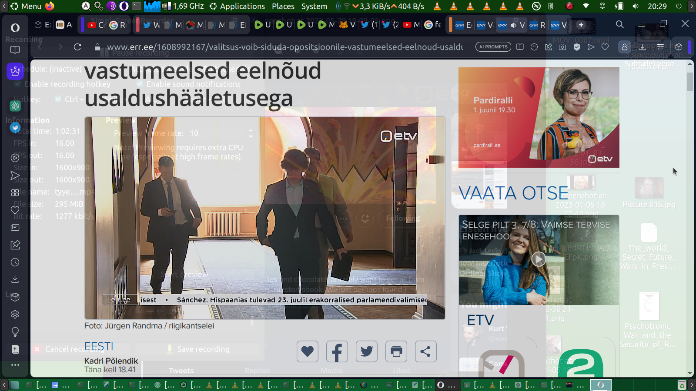This screenshot has height=391, width=696.
Task: Open the Downloads icon in the sidebar
Action: point(15,279)
